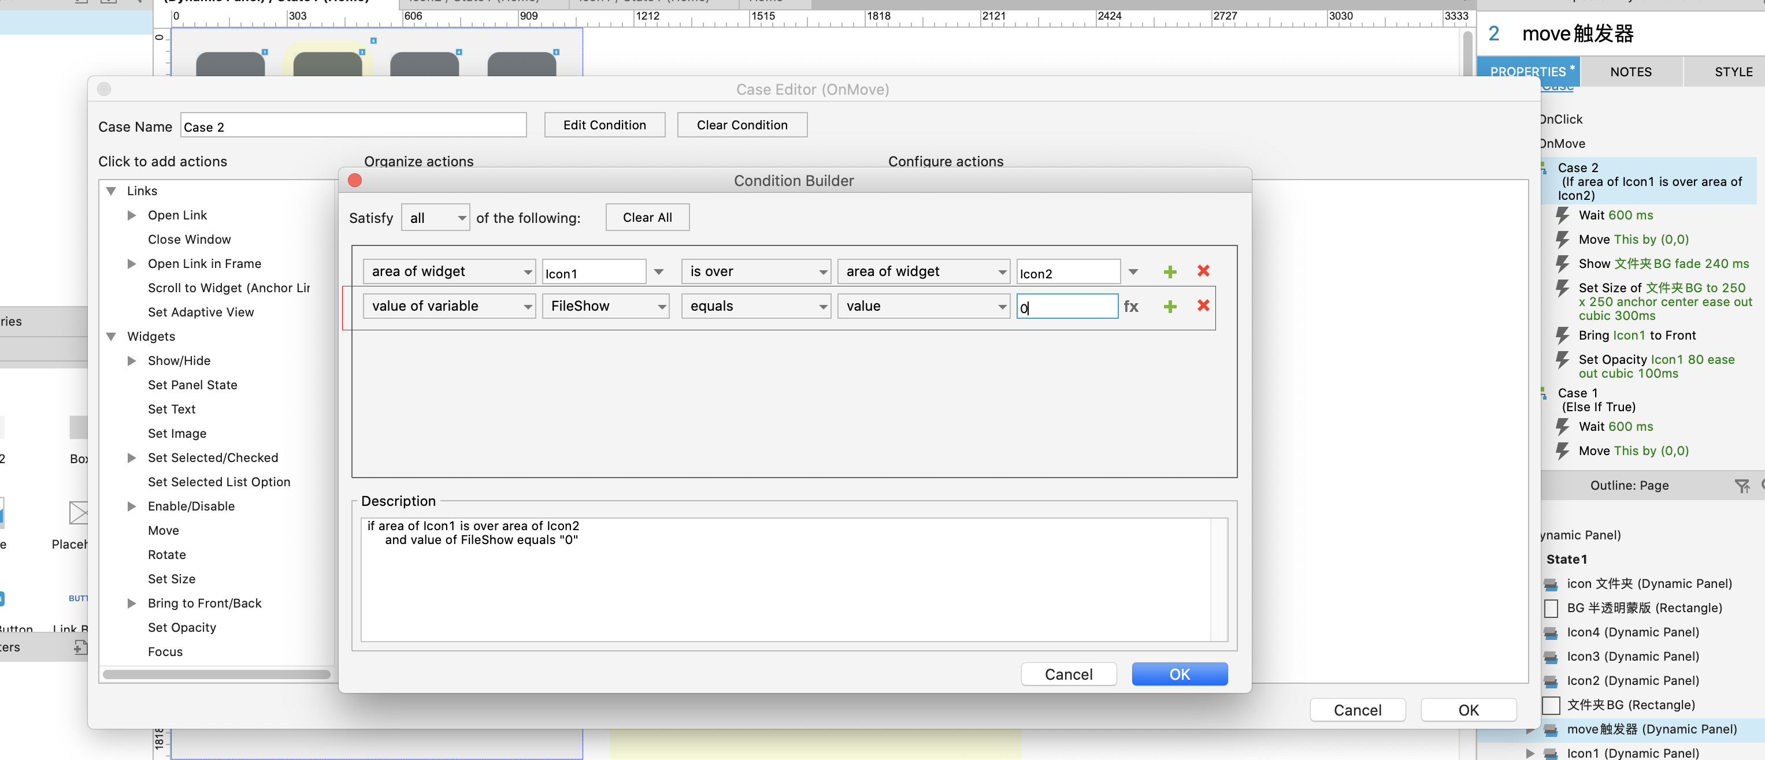
Task: Collapse the Widgets actions section
Action: (x=111, y=336)
